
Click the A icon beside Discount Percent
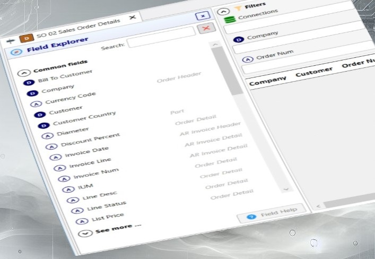pos(51,146)
